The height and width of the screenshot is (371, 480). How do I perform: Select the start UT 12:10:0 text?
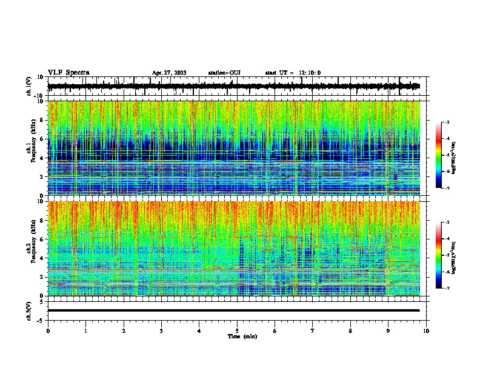293,73
